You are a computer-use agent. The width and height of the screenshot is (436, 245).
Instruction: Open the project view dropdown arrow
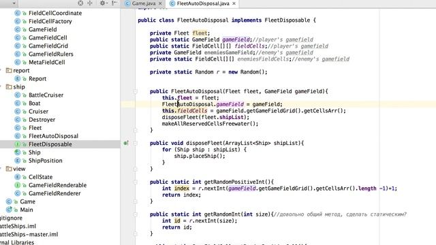coord(14,3)
